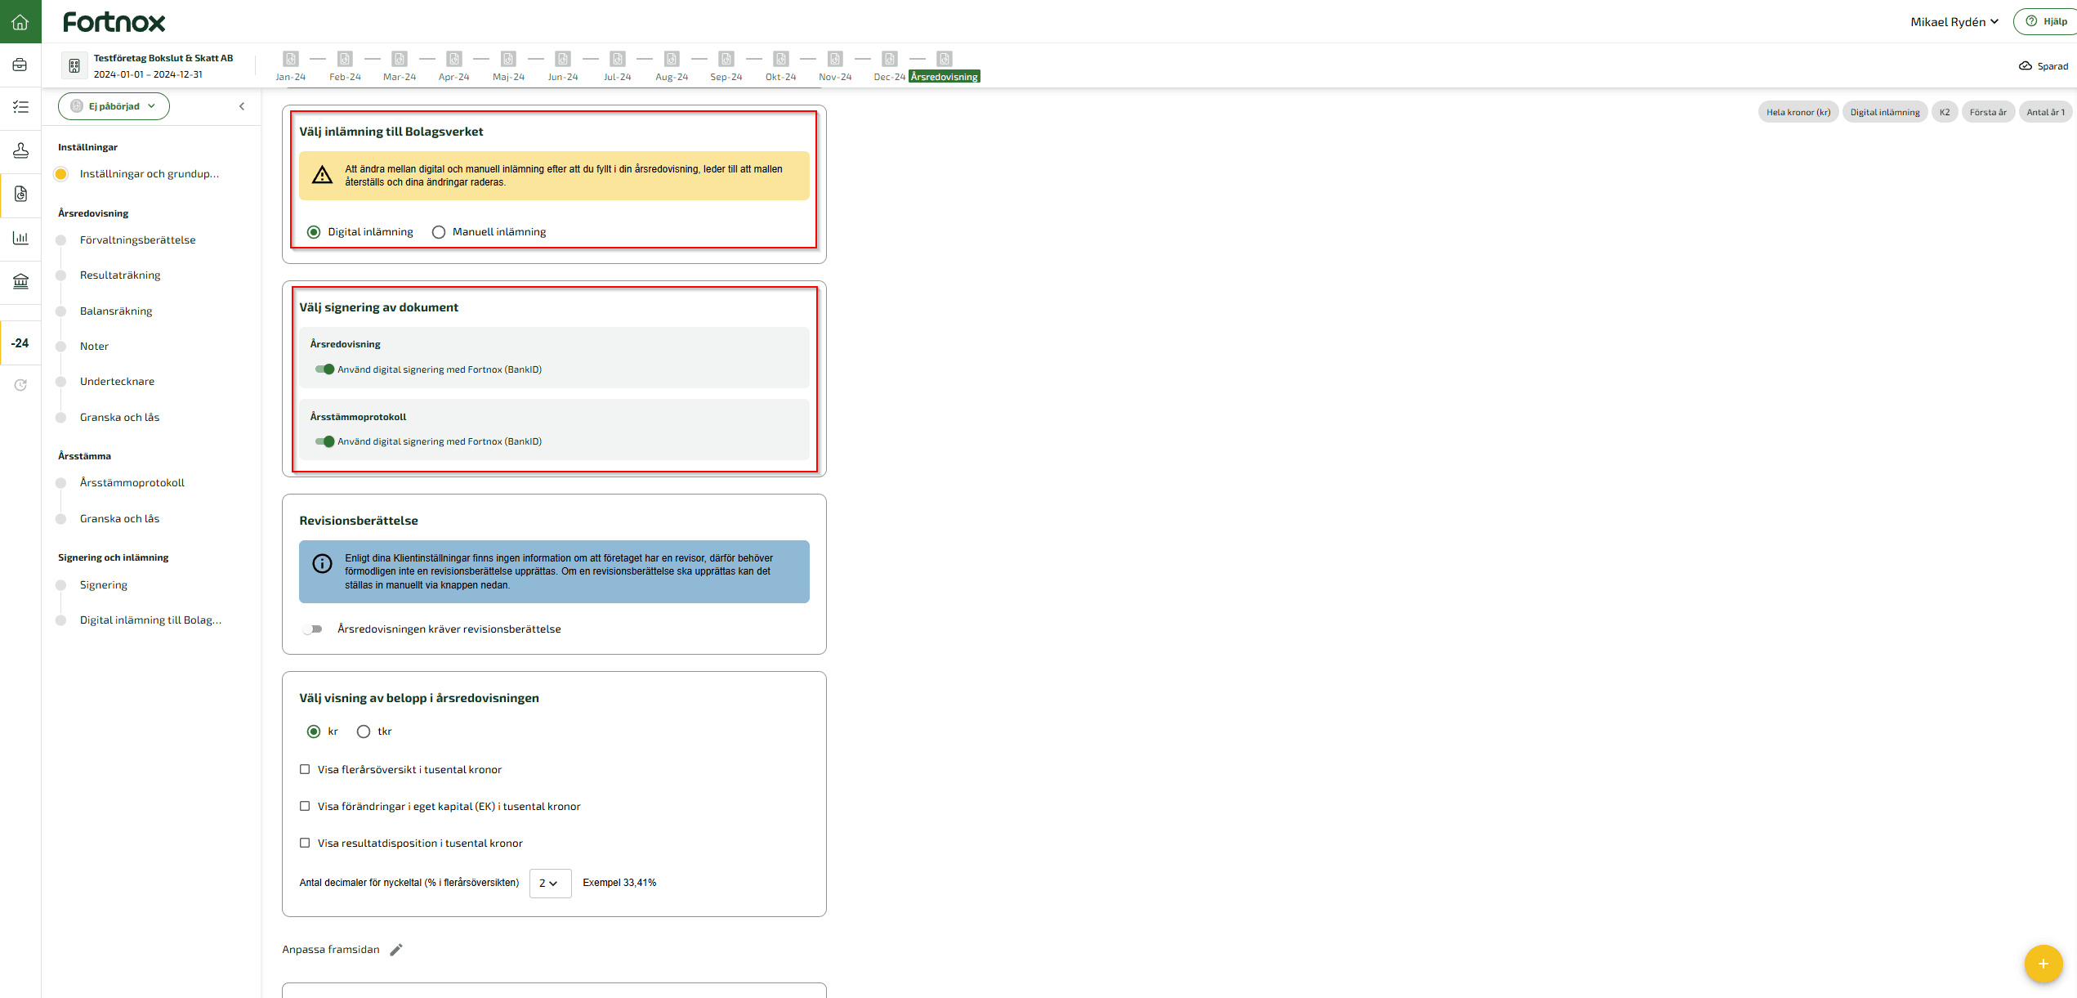Image resolution: width=2077 pixels, height=998 pixels.
Task: Click the yellow plus floating button
Action: click(2043, 964)
